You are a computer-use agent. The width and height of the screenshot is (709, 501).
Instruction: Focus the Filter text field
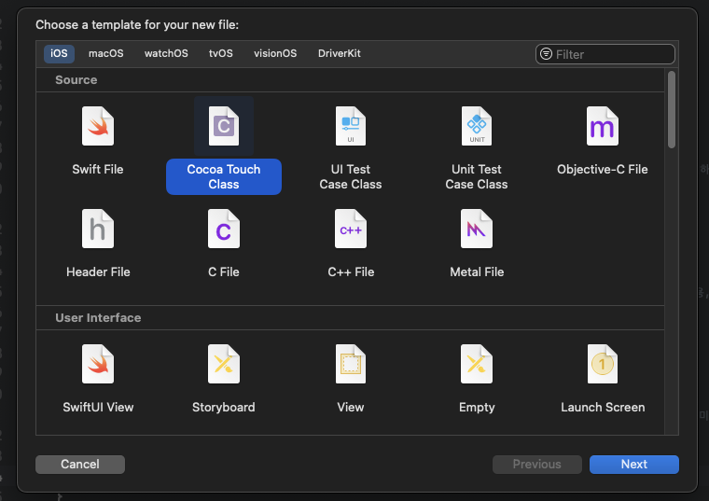(605, 54)
